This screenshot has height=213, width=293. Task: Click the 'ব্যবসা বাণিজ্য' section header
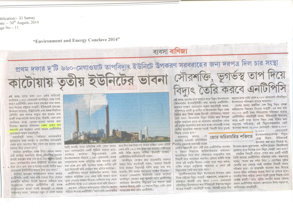pos(170,51)
